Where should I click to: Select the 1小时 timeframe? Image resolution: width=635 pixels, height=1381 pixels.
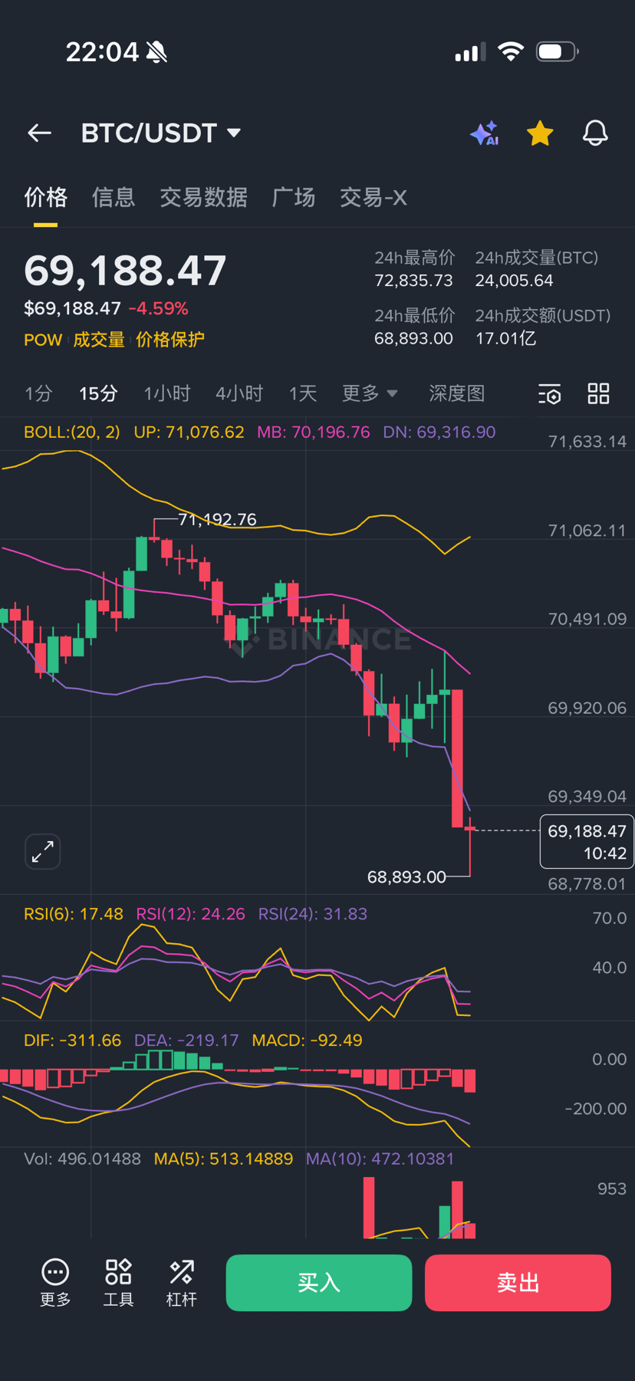pos(166,394)
